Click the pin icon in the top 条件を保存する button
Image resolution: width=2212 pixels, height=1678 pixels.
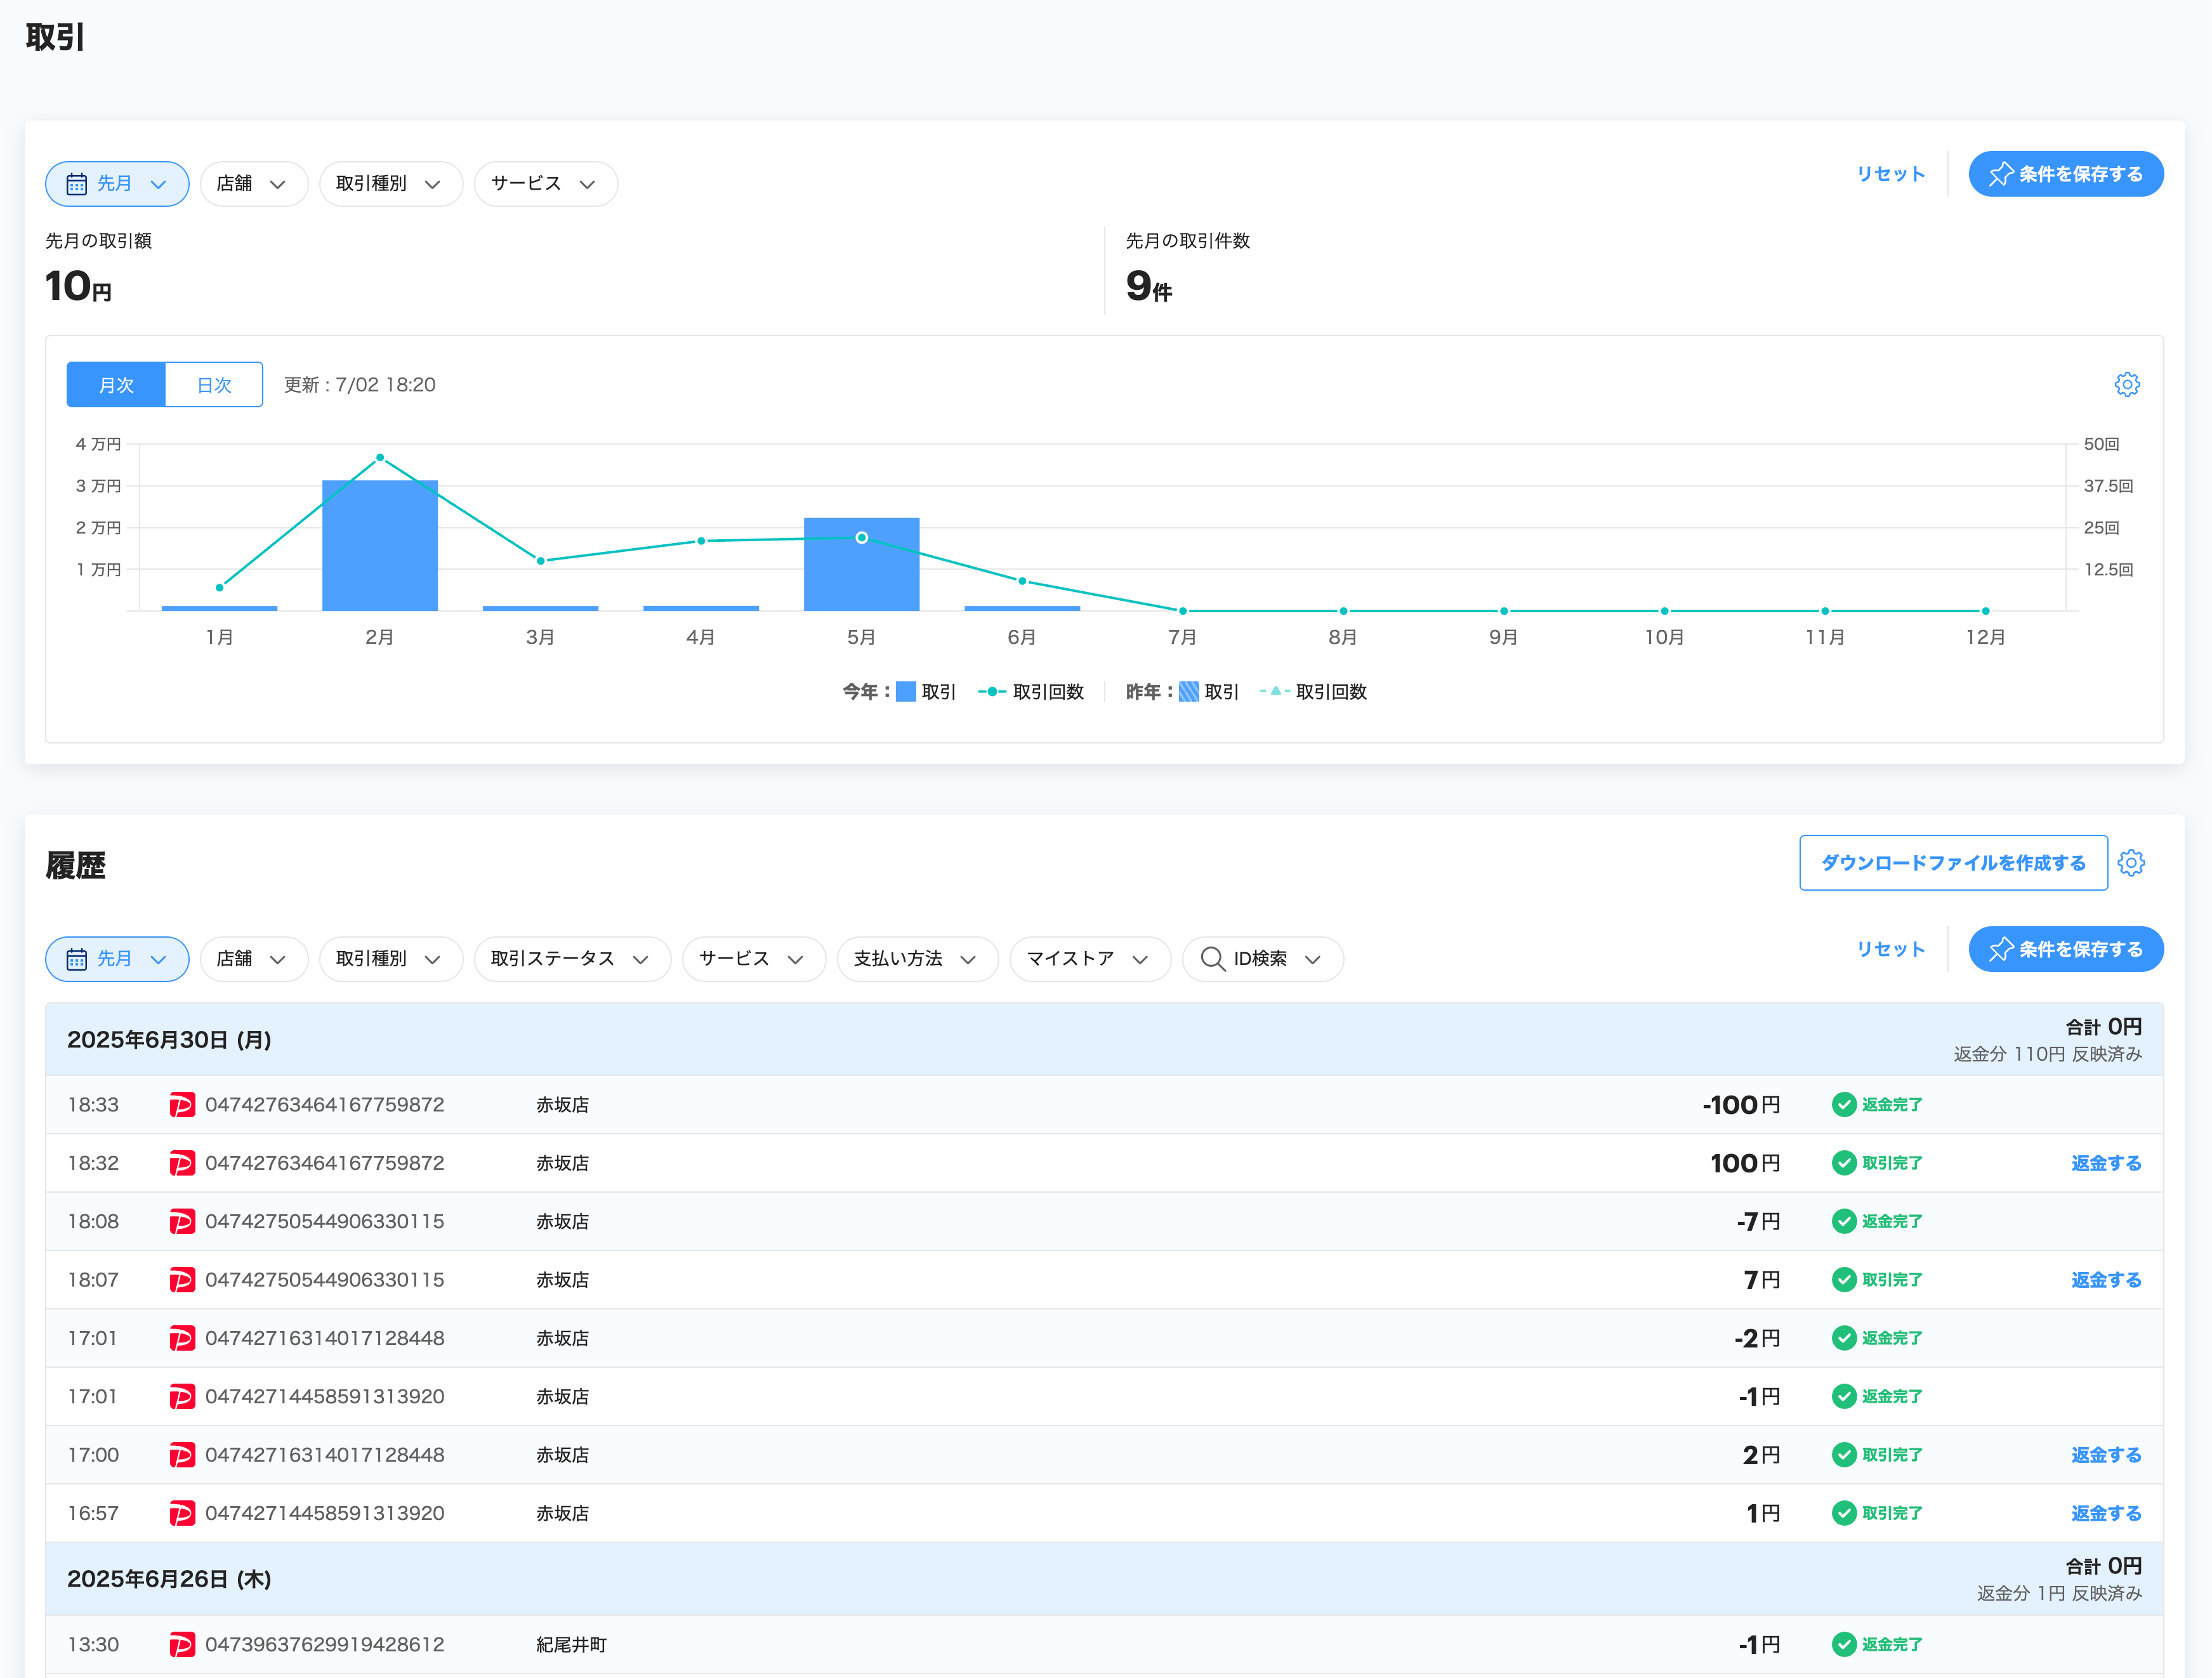click(x=2001, y=174)
